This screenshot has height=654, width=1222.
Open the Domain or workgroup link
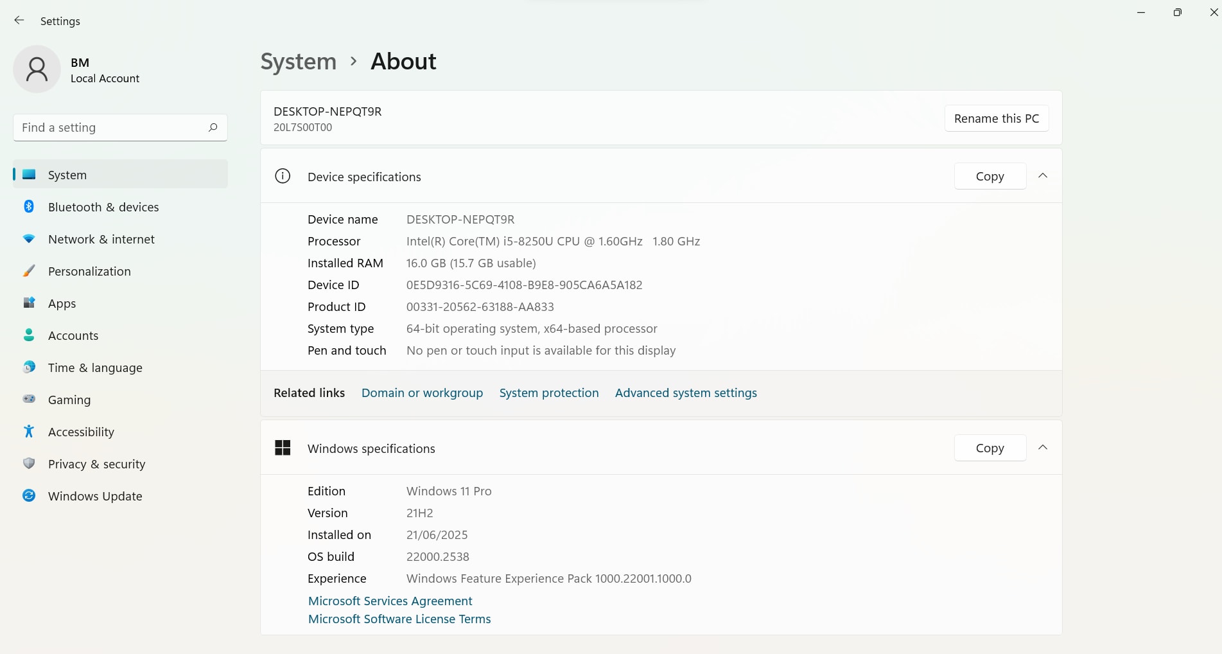coord(422,393)
